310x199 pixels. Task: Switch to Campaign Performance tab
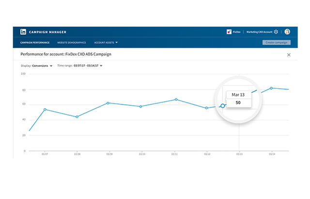pyautogui.click(x=35, y=43)
